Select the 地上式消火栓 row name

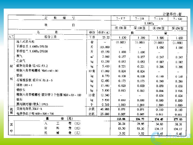(25, 42)
